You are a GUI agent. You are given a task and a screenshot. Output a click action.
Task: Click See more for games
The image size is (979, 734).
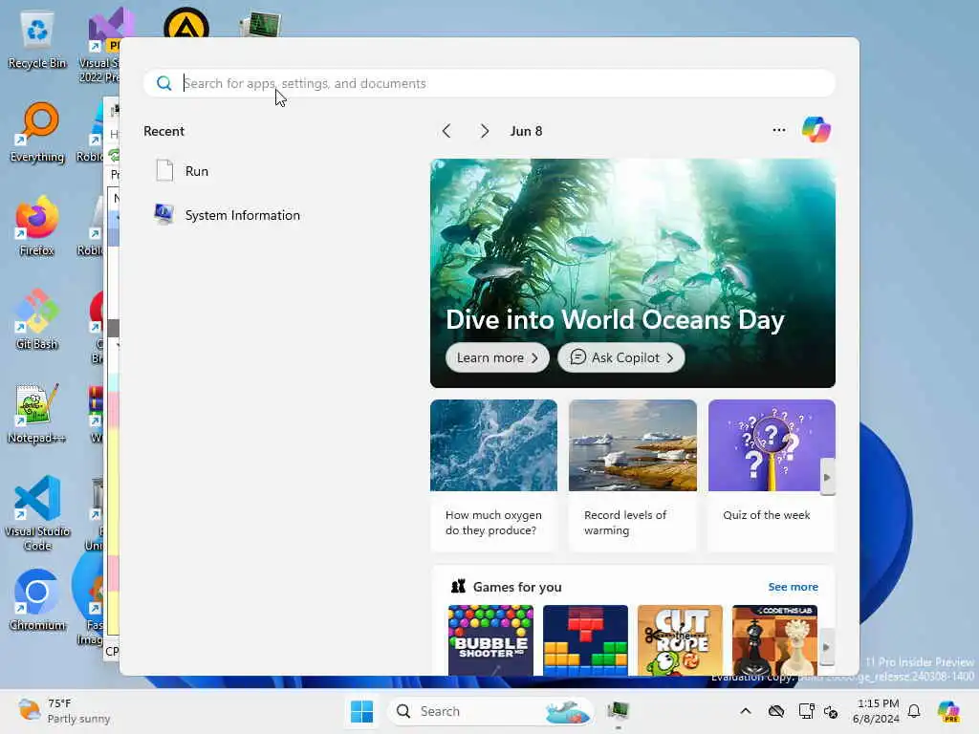793,587
